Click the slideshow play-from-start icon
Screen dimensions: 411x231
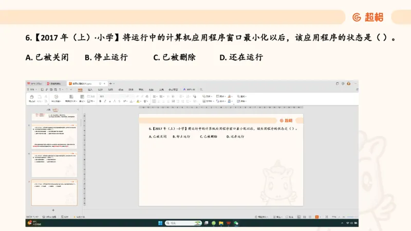click(56, 97)
